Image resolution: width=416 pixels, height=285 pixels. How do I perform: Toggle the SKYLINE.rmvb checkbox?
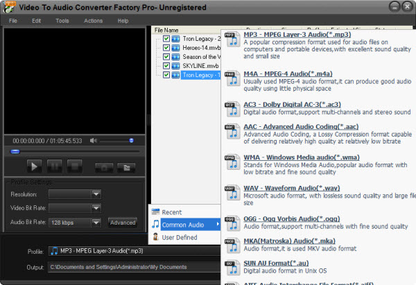[166, 66]
